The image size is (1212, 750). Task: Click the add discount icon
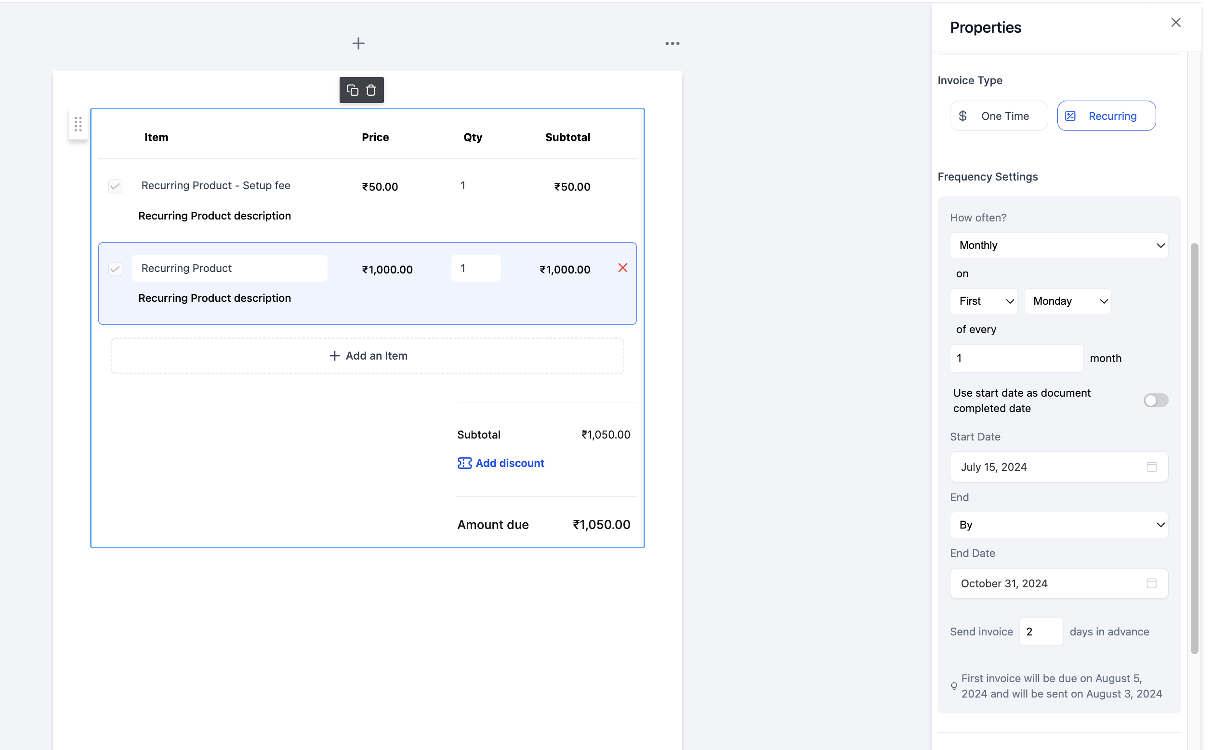[x=463, y=462]
